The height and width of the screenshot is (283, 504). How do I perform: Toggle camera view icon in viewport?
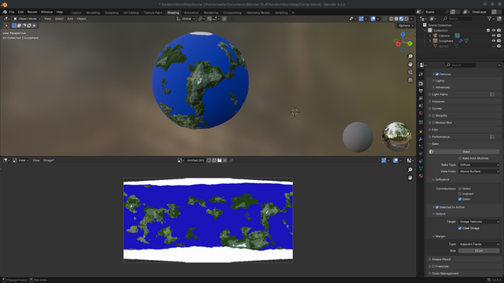[410, 72]
